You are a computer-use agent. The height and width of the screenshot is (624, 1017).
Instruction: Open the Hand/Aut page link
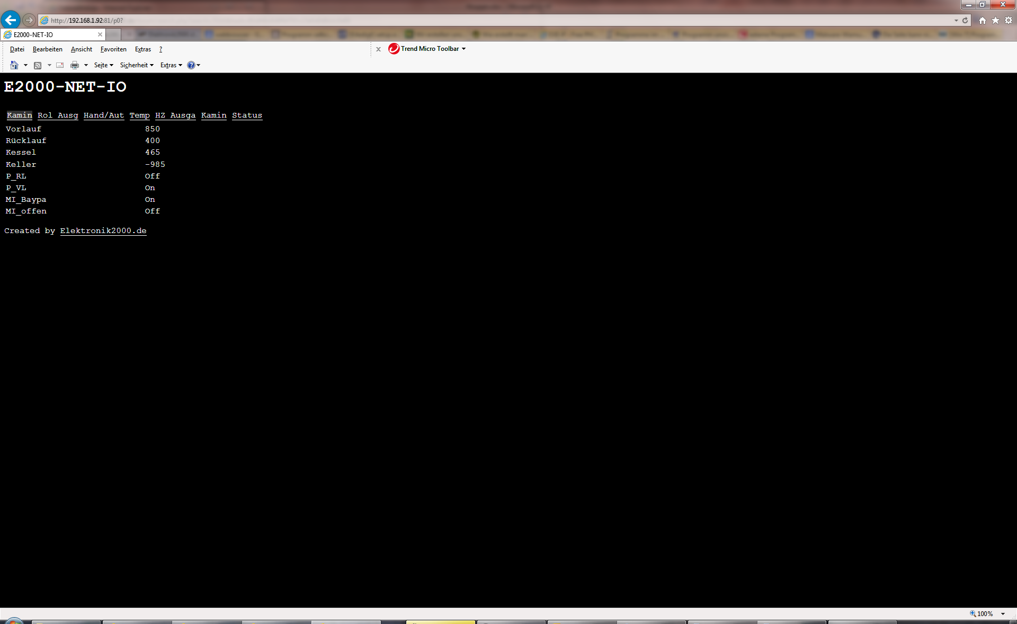coord(103,115)
